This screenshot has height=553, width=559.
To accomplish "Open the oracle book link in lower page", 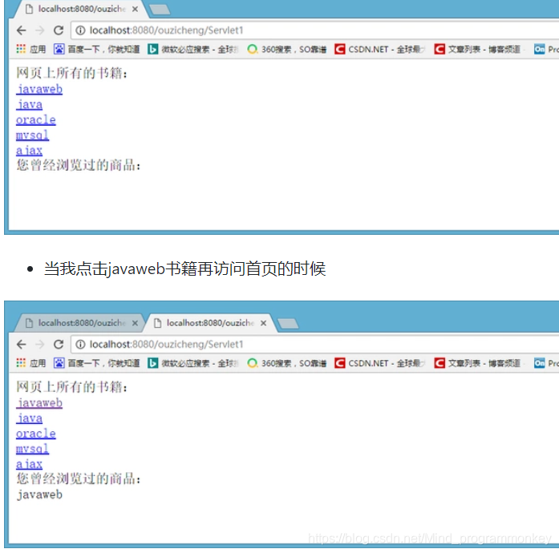I will 36,434.
